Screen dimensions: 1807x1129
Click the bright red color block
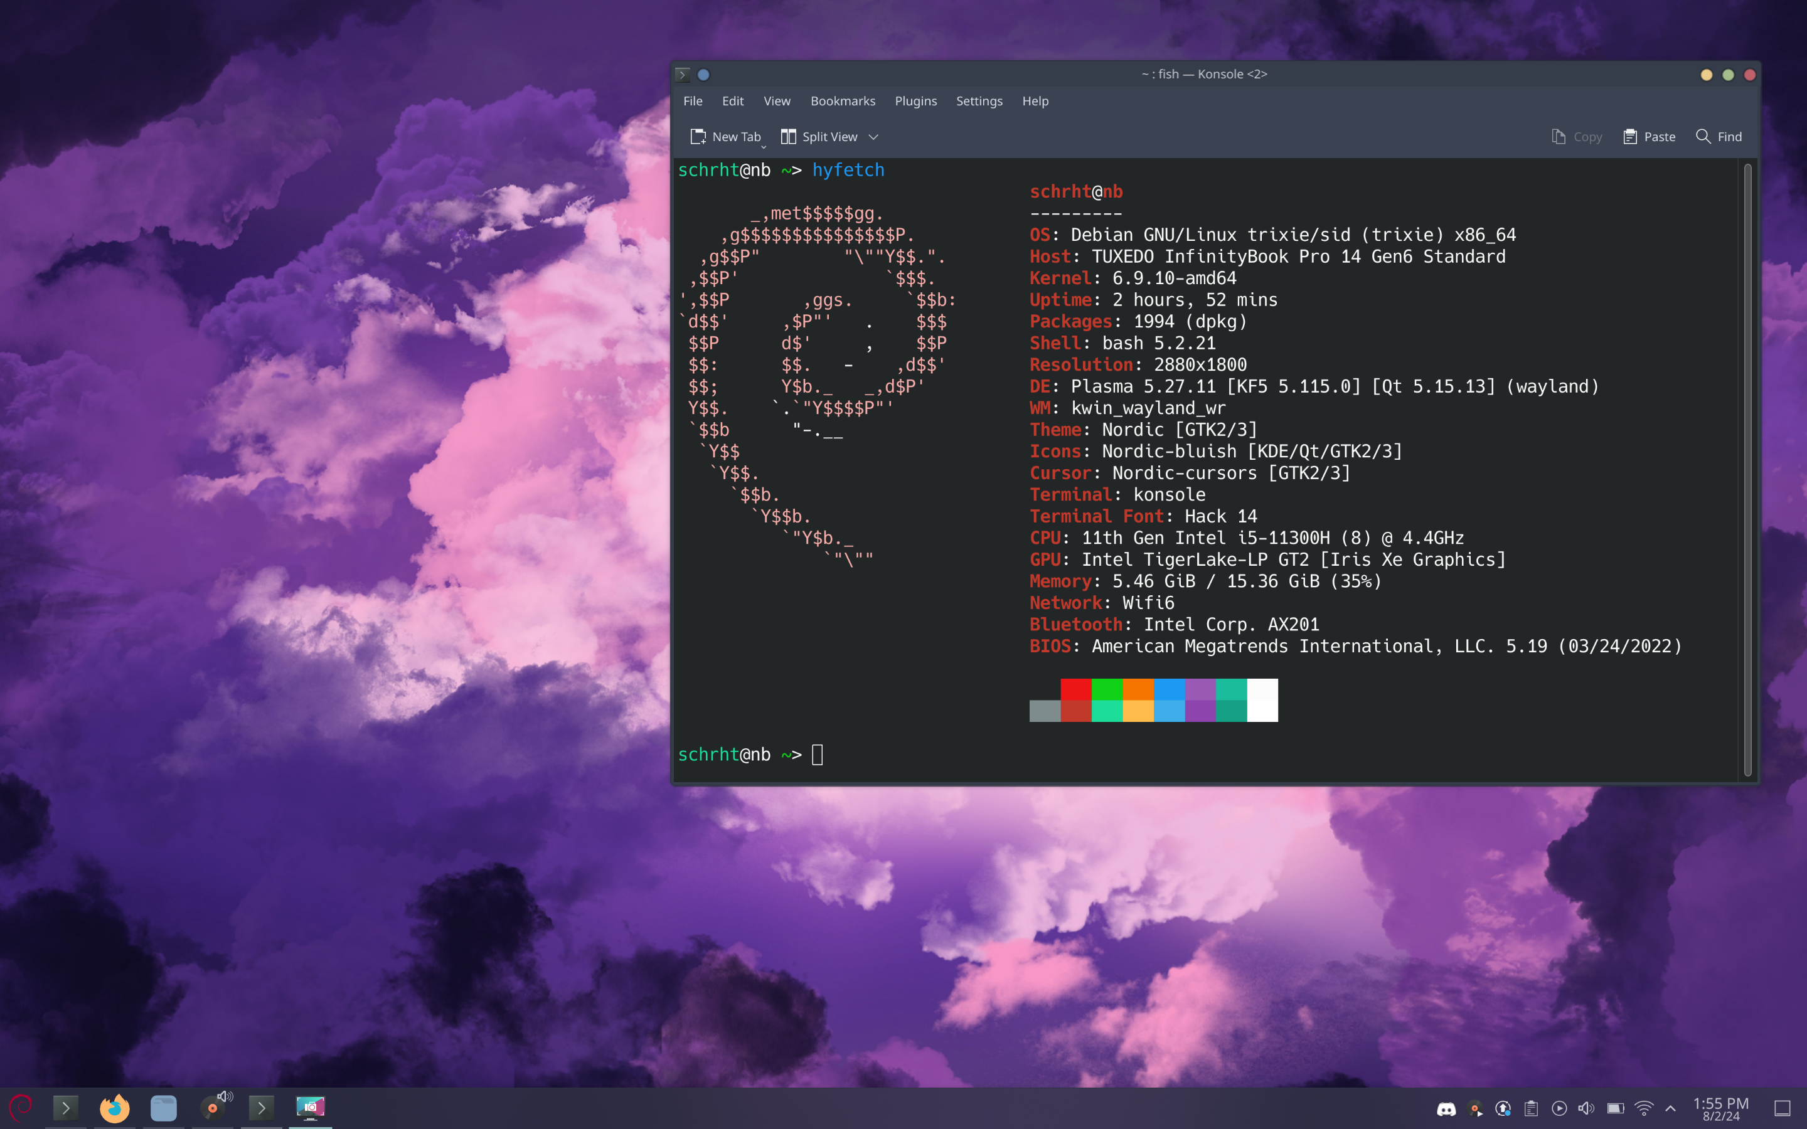(1075, 689)
